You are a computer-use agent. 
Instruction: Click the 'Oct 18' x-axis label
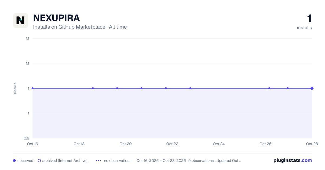tap(79, 144)
